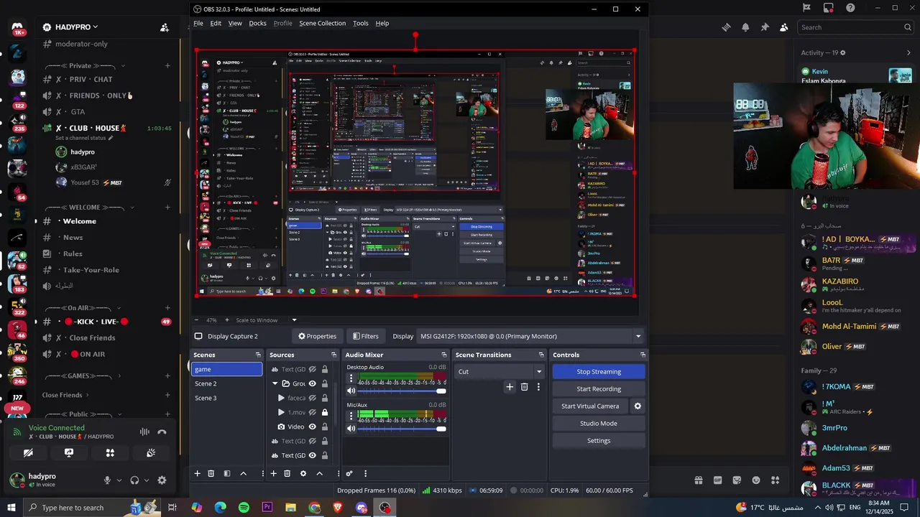Show Discord pinned messages

[x=765, y=27]
